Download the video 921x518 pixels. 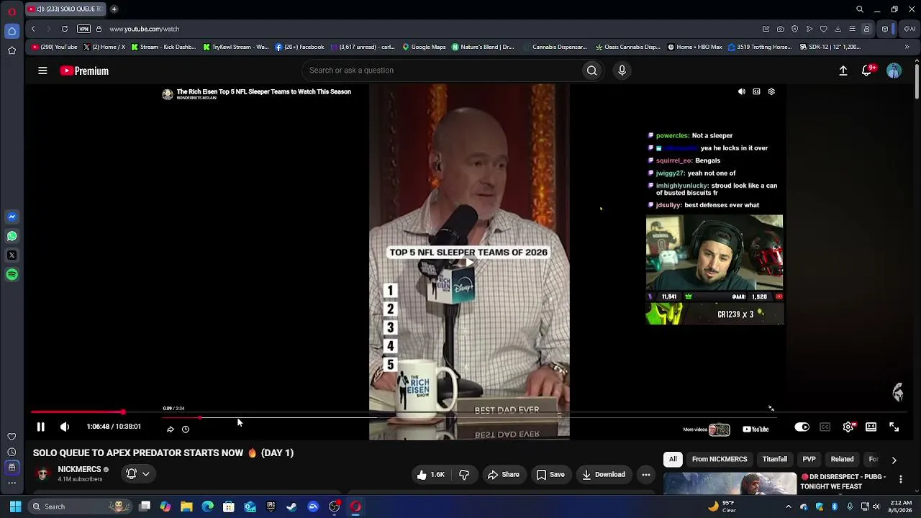click(x=604, y=475)
